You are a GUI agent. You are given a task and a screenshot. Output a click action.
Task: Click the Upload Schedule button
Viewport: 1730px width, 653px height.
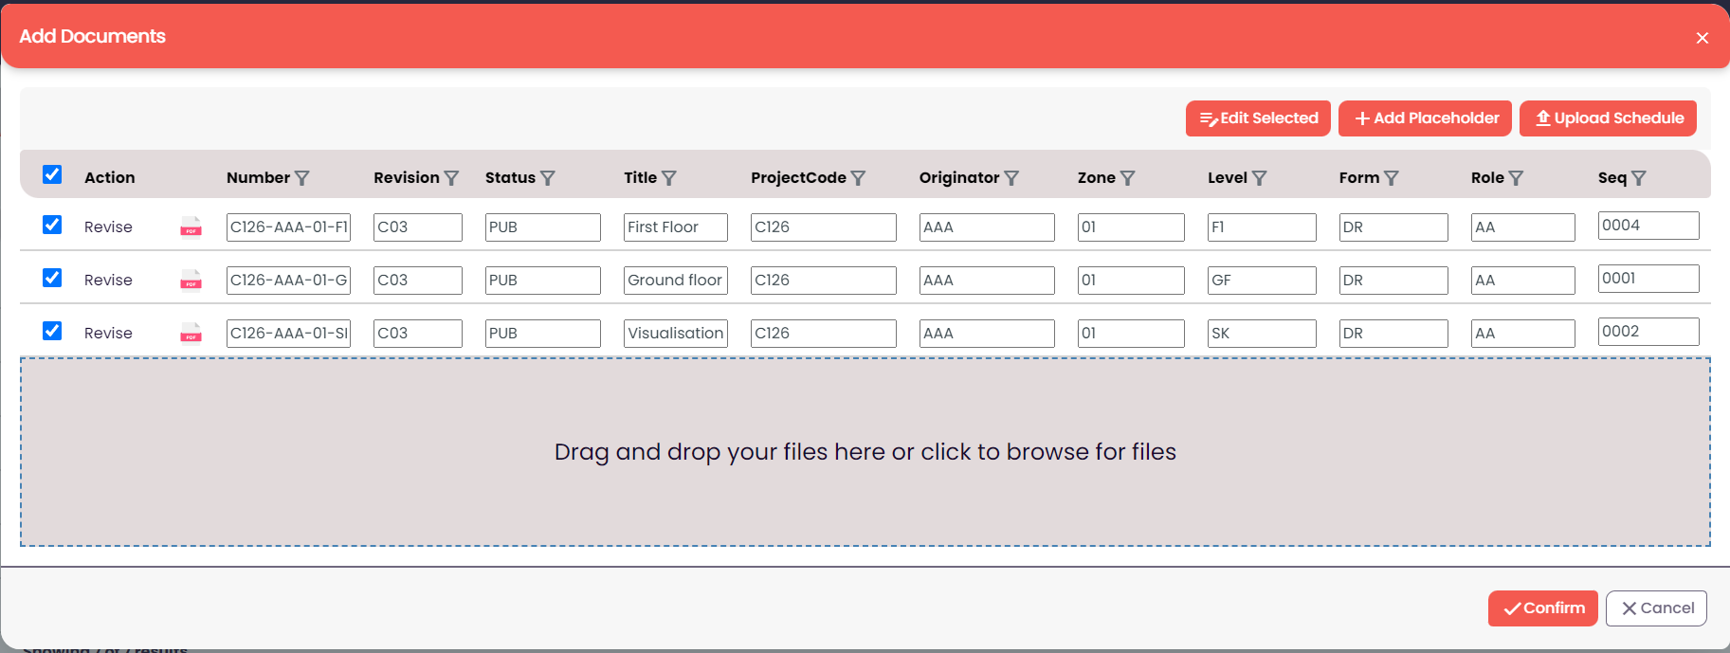click(x=1608, y=118)
